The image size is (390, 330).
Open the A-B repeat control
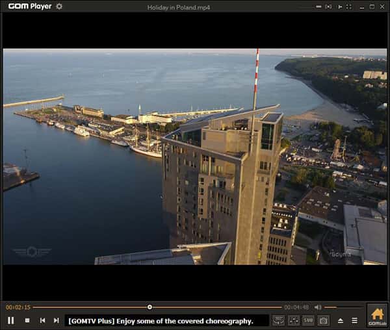(294, 320)
